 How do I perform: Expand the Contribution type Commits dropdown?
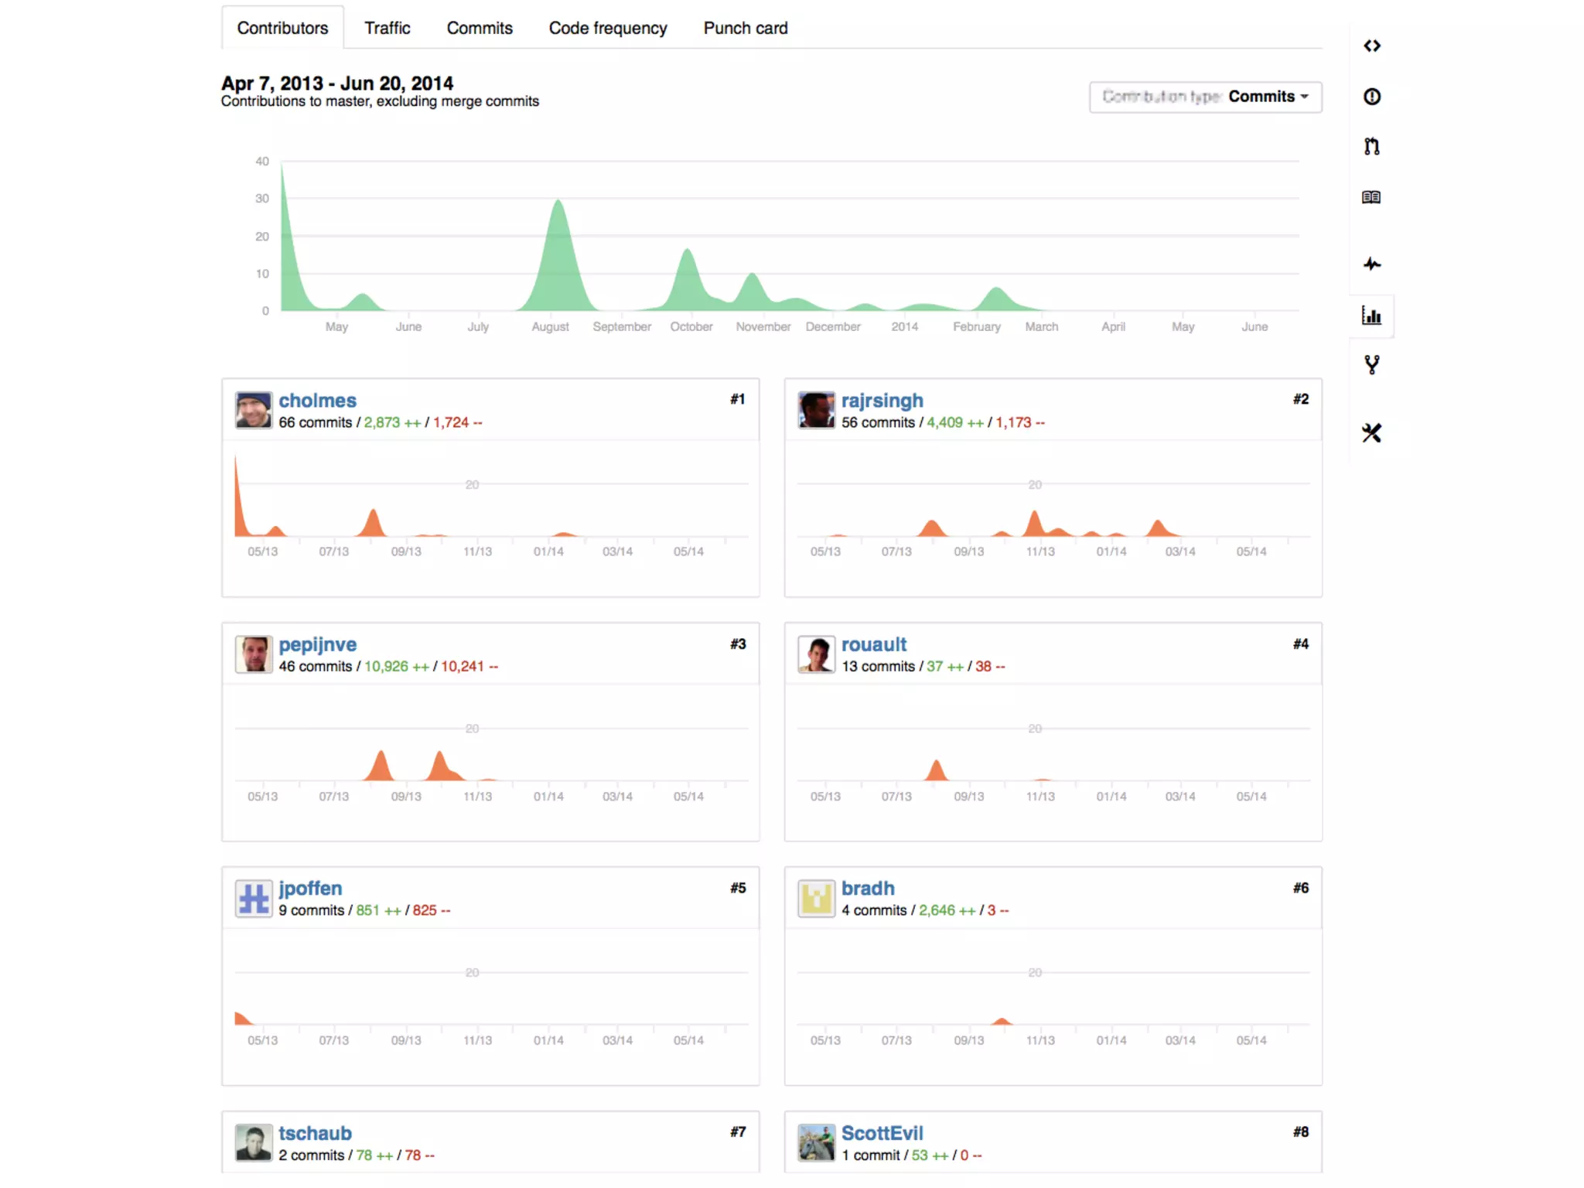click(x=1205, y=97)
